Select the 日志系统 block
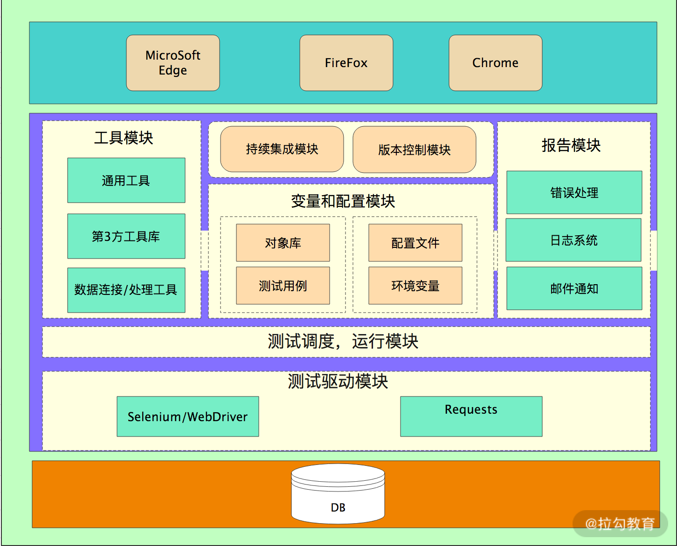Viewport: 677px width, 546px height. [573, 240]
